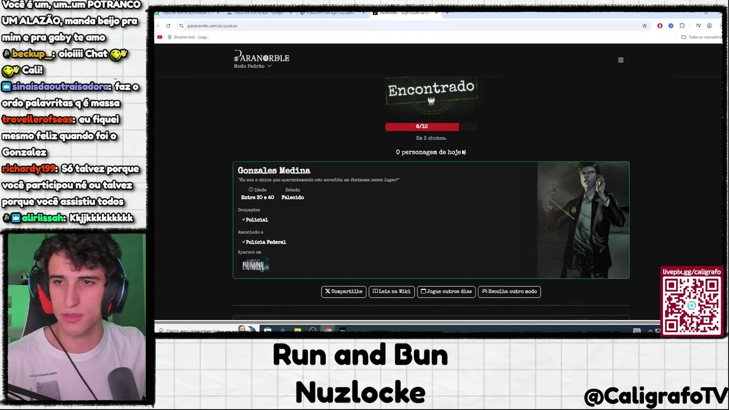Viewport: 729px width, 410px height.
Task: Click the Falecido status value
Action: click(293, 197)
